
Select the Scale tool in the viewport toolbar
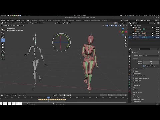pos(3,44)
